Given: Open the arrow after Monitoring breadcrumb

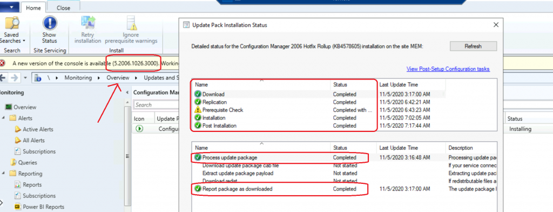Looking at the screenshot, I should click(x=99, y=78).
